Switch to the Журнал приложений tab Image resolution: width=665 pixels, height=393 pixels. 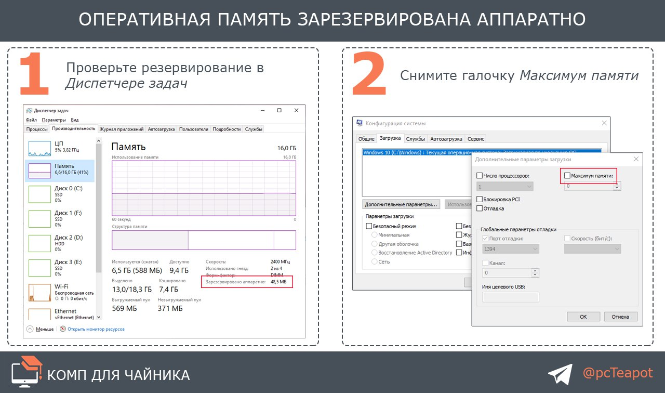coord(122,129)
